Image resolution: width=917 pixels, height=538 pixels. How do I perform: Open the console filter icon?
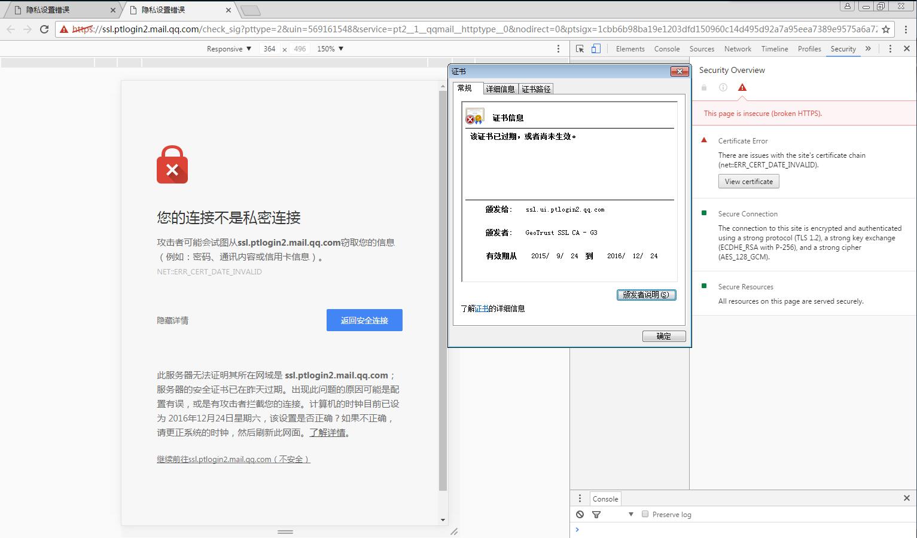pyautogui.click(x=596, y=514)
